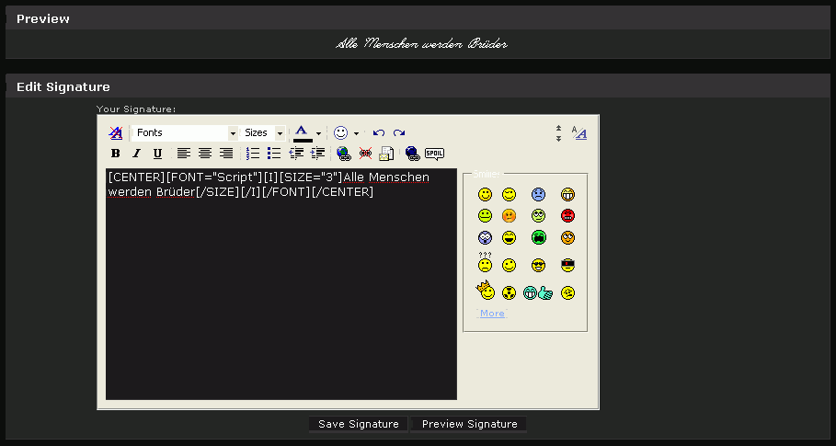The width and height of the screenshot is (836, 446).
Task: Decrease editor size with the up arrows
Action: pos(558,129)
